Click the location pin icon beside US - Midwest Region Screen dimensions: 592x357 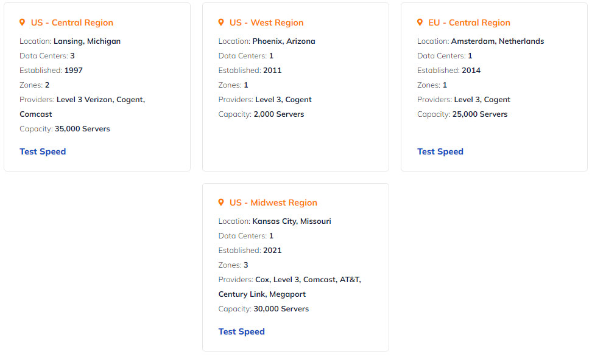(x=221, y=203)
